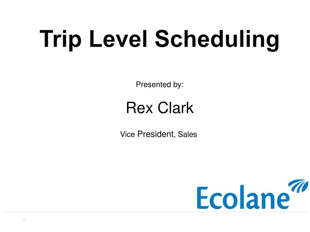Click the Ecolane logo wordmark

pyautogui.click(x=243, y=197)
